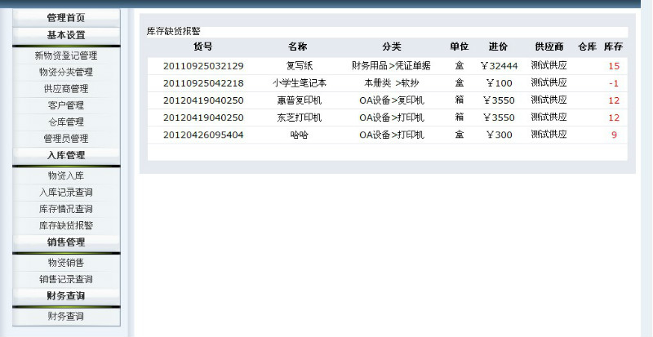
Task: Click the 货号 column header
Action: point(202,47)
